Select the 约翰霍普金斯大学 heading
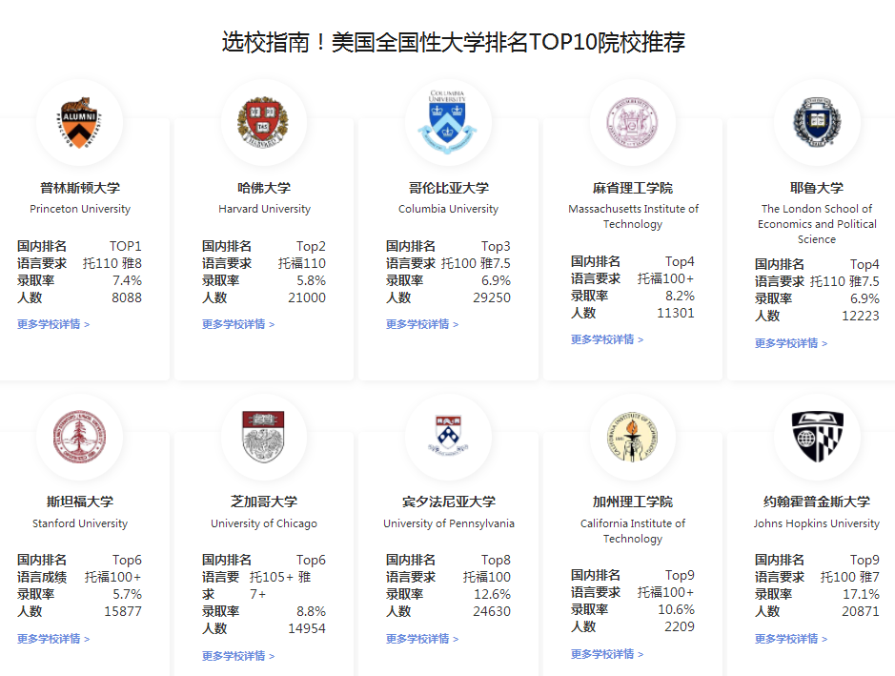The image size is (895, 676). (x=817, y=502)
